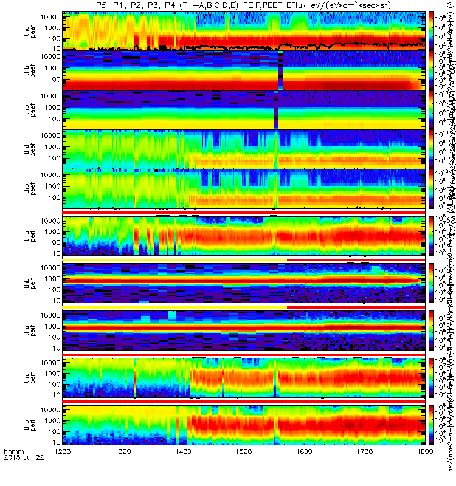Click the 'the peef' y-axis label

[x=30, y=189]
